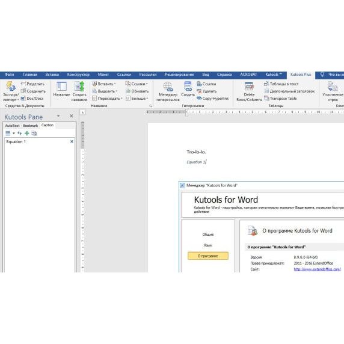Click the Copy Hyperlink icon

199,98
